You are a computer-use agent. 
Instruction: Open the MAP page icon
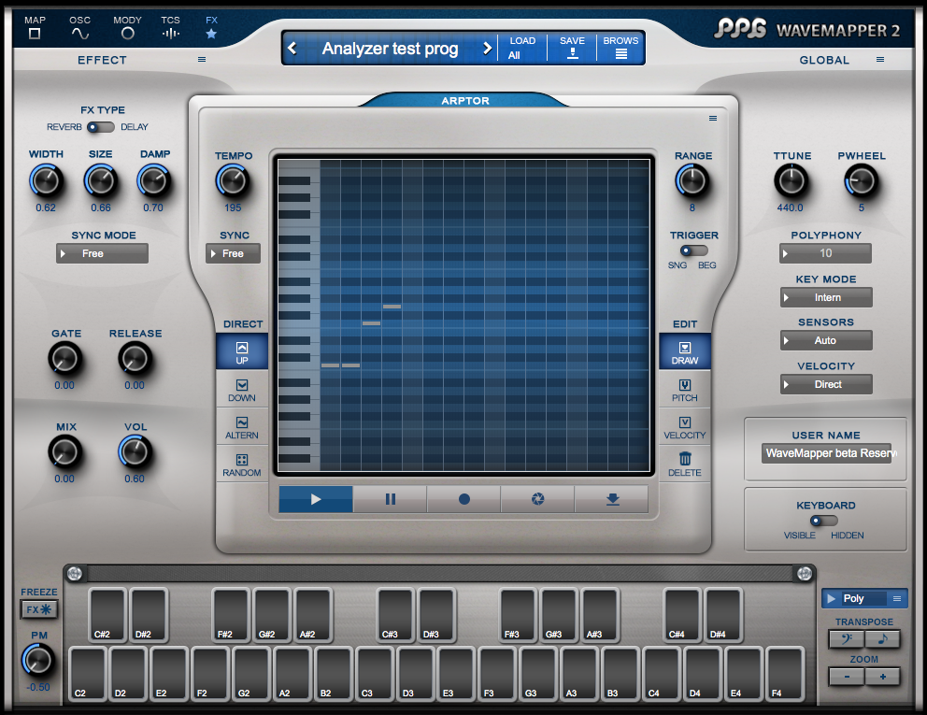click(x=35, y=33)
